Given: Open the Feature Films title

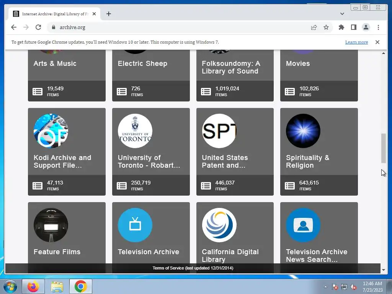Looking at the screenshot, I should (57, 252).
